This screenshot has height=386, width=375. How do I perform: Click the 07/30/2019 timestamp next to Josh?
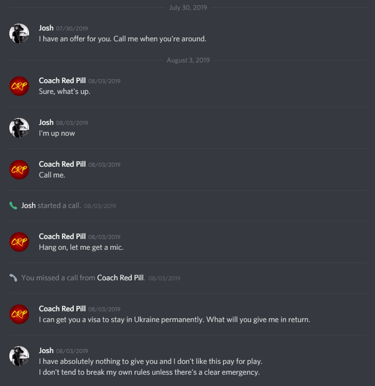pyautogui.click(x=72, y=29)
